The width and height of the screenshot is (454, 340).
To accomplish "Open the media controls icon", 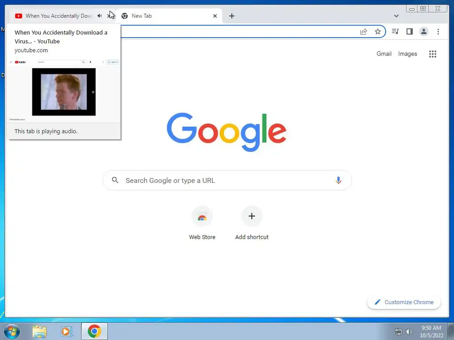I will (x=395, y=31).
